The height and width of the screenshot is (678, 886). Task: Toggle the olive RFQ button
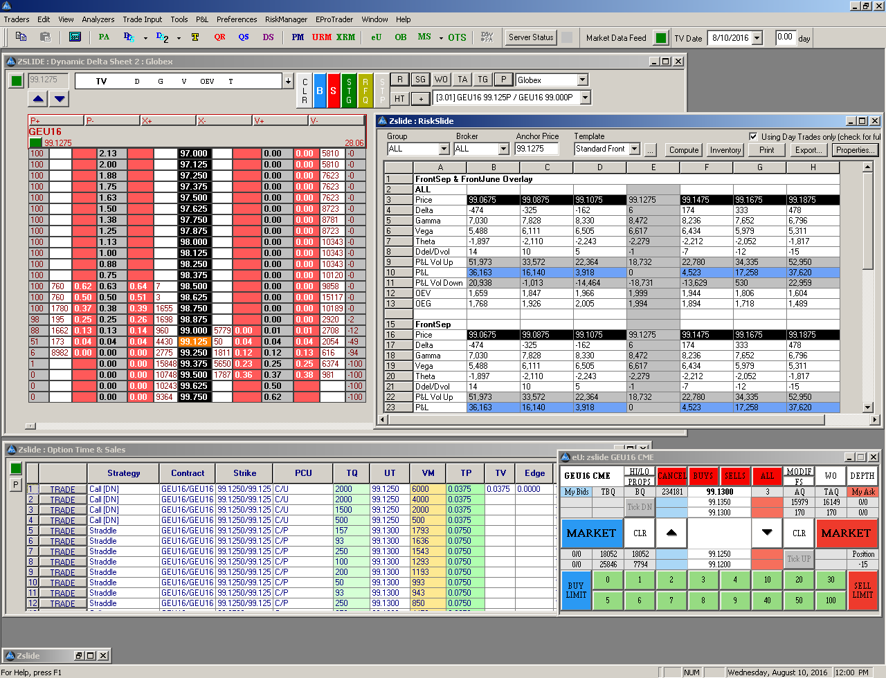click(x=365, y=91)
